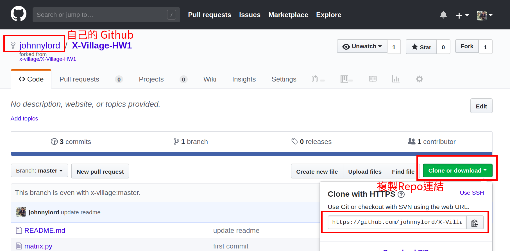Click the contributors people icon
510x251 pixels.
412,141
